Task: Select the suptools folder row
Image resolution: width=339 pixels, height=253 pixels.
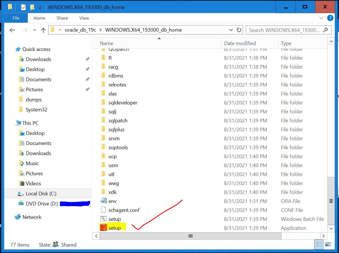Action: pos(210,147)
